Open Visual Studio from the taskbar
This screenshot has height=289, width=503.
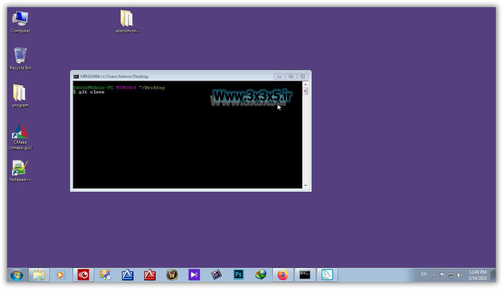click(x=194, y=275)
